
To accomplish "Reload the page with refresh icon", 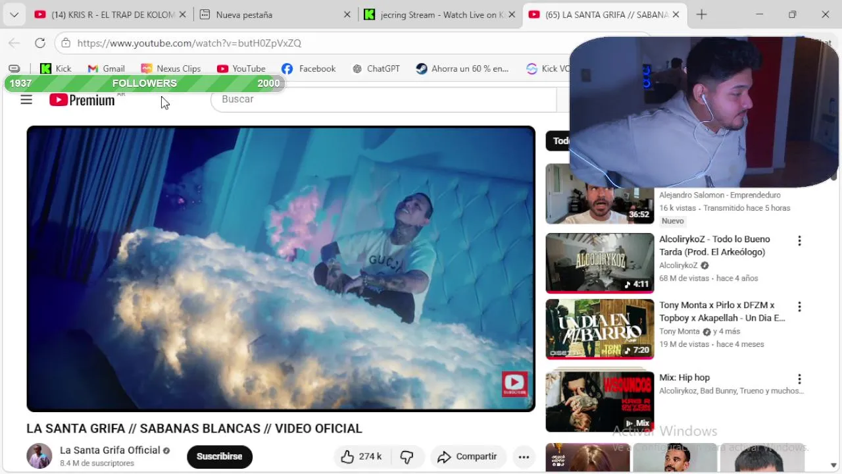I will (40, 43).
